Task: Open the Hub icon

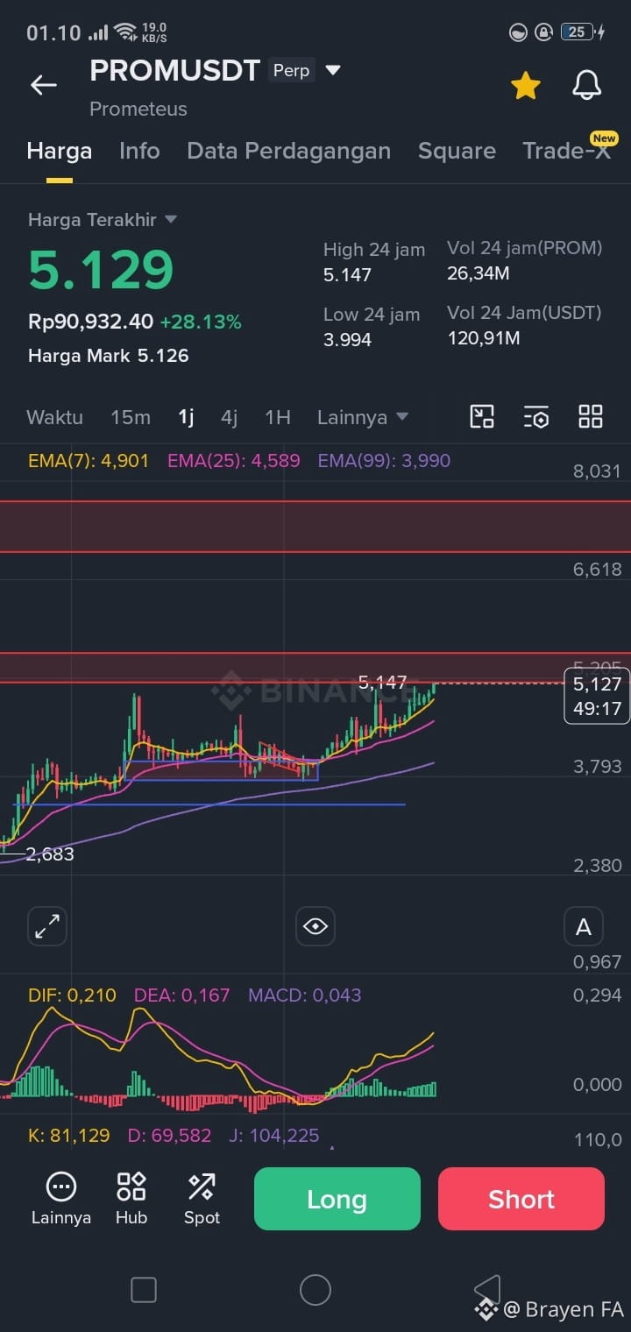Action: 131,1198
